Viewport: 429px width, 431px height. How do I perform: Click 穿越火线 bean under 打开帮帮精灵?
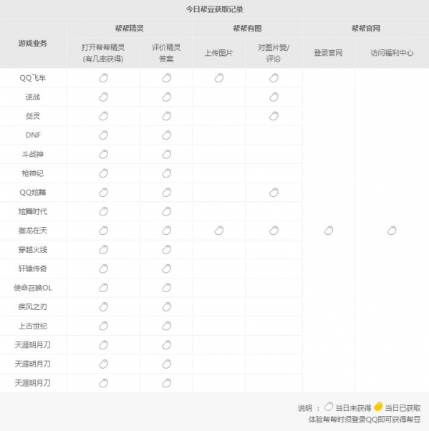coord(103,249)
